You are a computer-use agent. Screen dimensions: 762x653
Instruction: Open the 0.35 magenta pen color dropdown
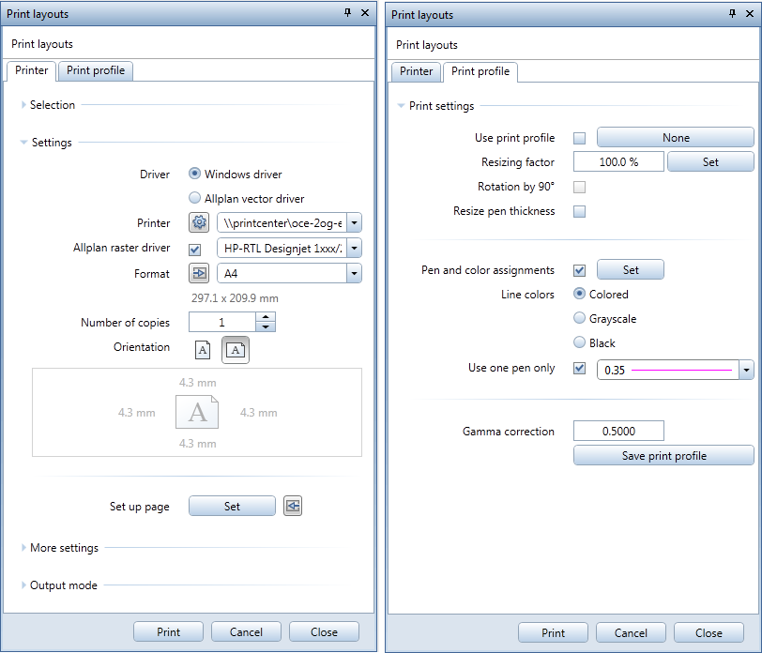pyautogui.click(x=746, y=371)
